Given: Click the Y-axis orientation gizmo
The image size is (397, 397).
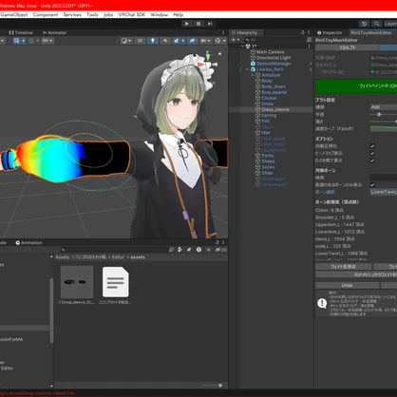Looking at the screenshot, I should pyautogui.click(x=208, y=56).
